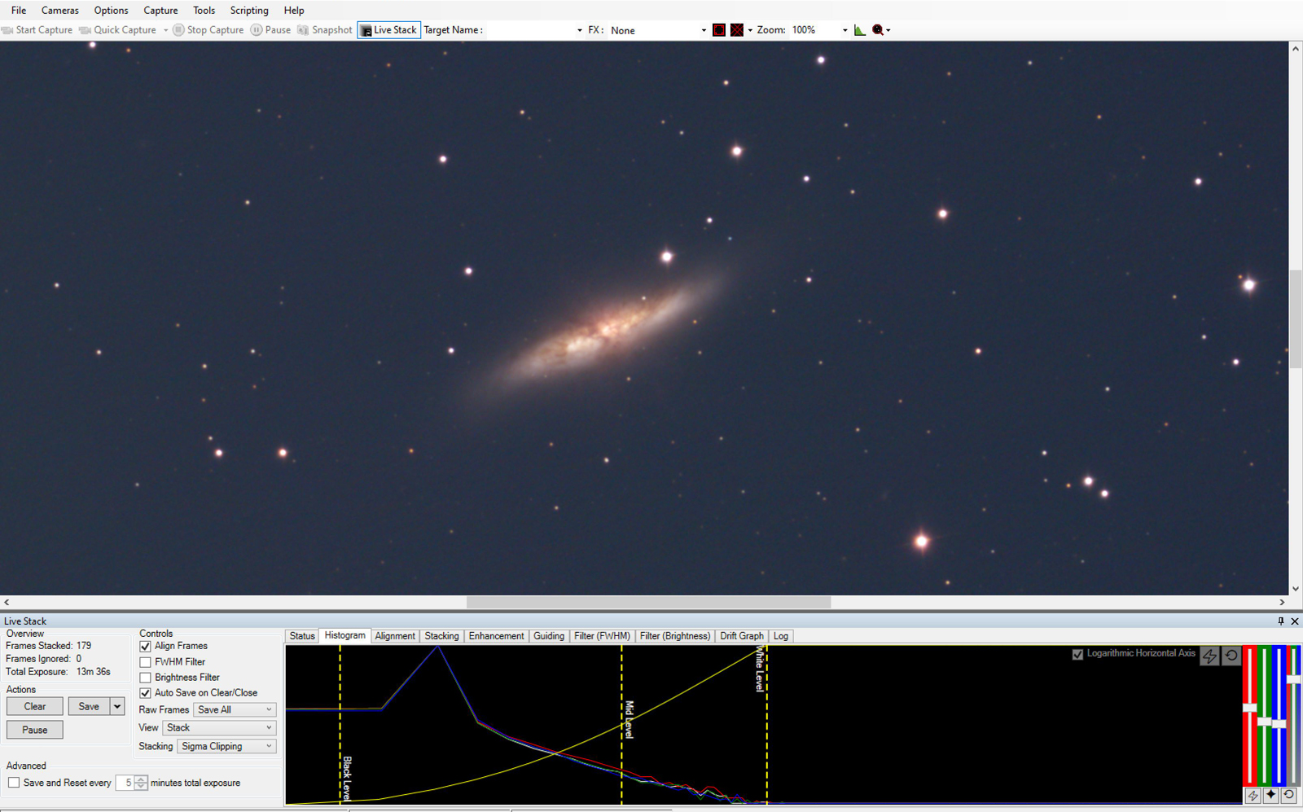1303x812 pixels.
Task: Click the Start Capture toolbar button
Action: tap(37, 30)
